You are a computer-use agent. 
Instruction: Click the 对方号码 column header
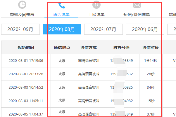(121, 48)
